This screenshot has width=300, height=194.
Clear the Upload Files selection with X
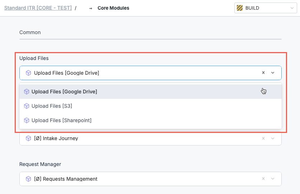(x=263, y=73)
